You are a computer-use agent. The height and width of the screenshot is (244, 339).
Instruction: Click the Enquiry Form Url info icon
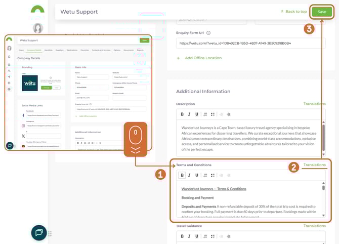(208, 33)
